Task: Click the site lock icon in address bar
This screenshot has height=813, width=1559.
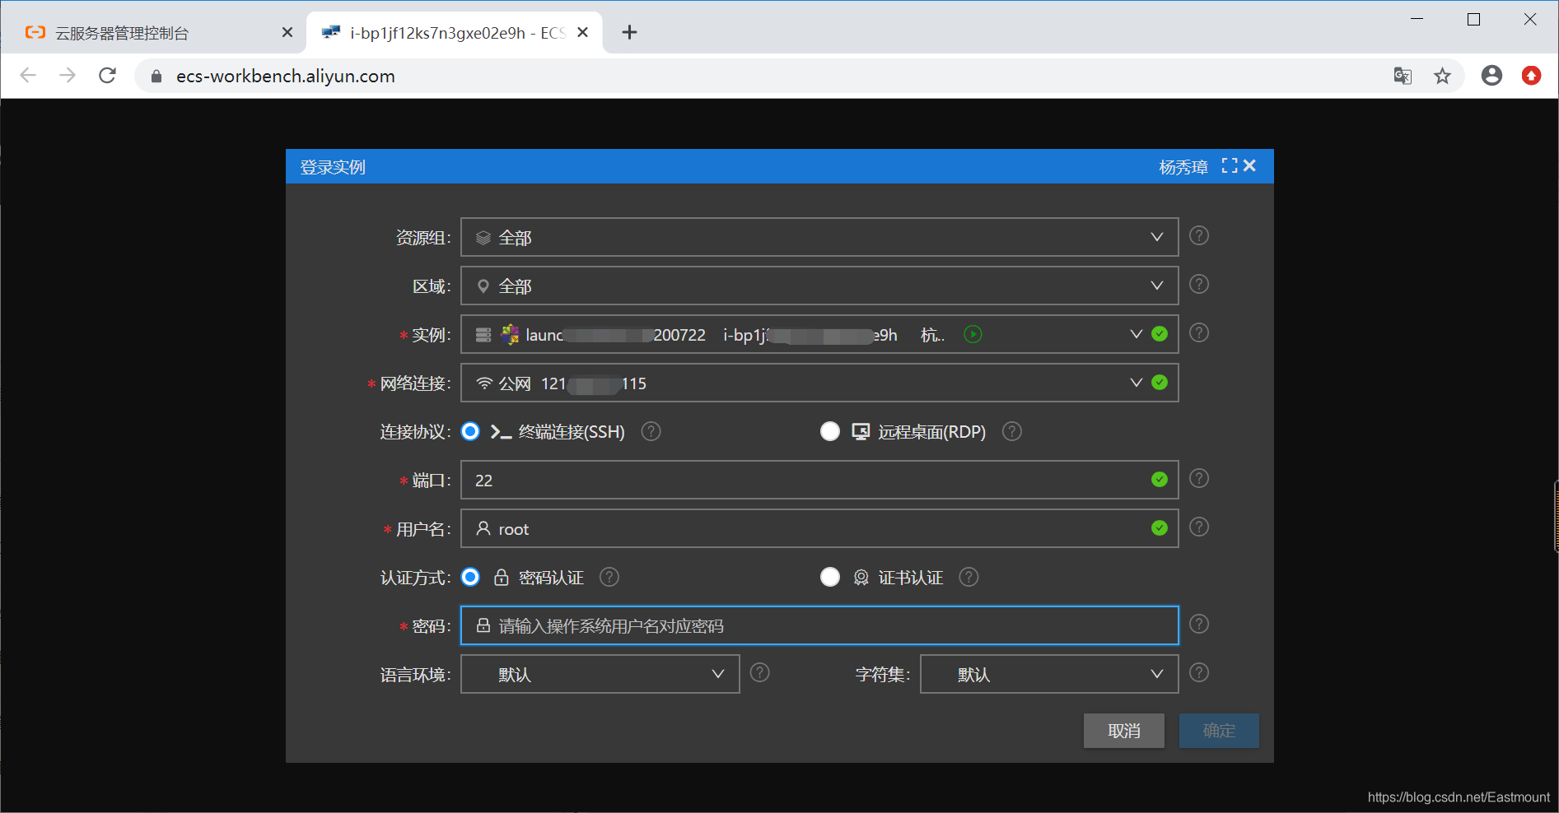Action: pos(156,77)
